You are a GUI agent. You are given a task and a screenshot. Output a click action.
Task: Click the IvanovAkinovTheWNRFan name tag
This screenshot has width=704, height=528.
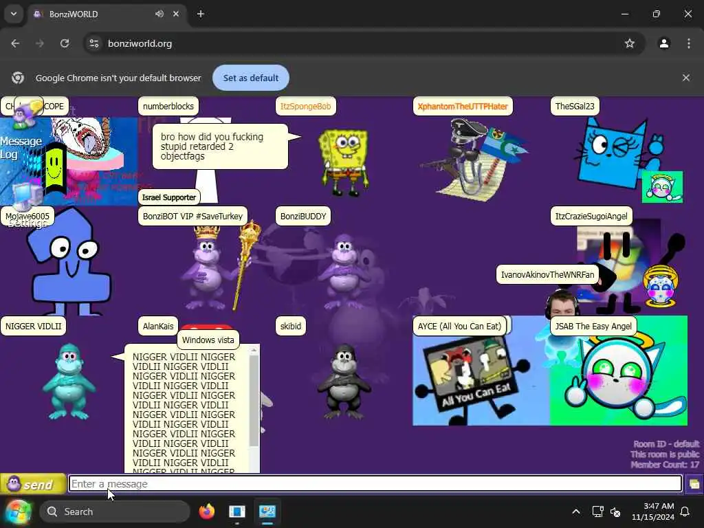coord(547,274)
